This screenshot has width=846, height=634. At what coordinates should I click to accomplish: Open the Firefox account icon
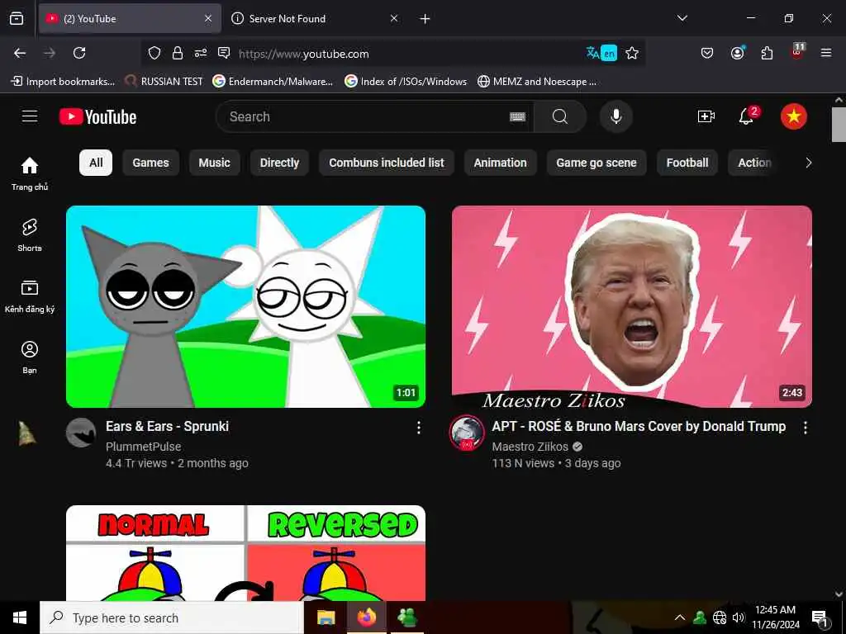pyautogui.click(x=737, y=53)
